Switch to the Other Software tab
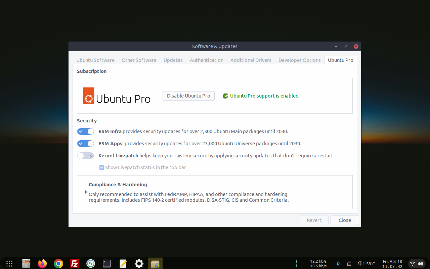 pos(139,60)
